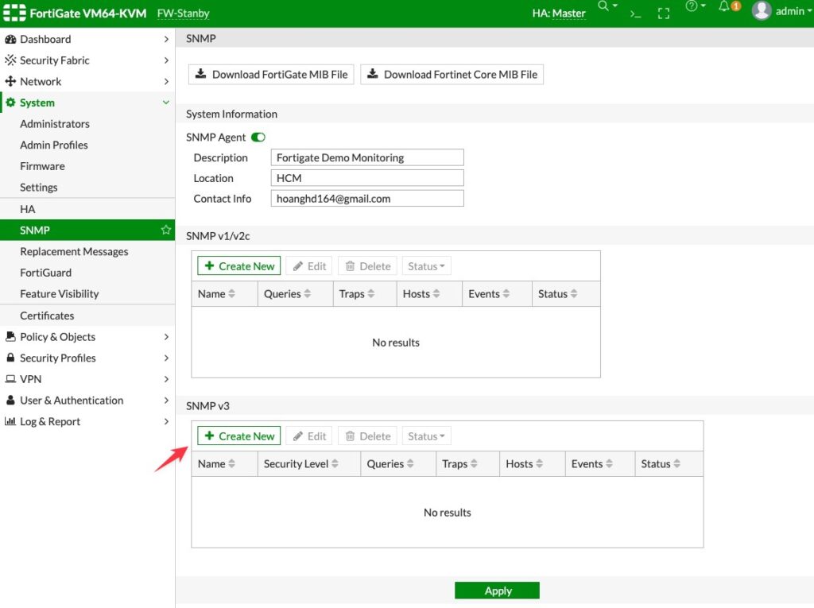Open the admin account dropdown
Viewport: 814px width, 608px height.
[794, 11]
